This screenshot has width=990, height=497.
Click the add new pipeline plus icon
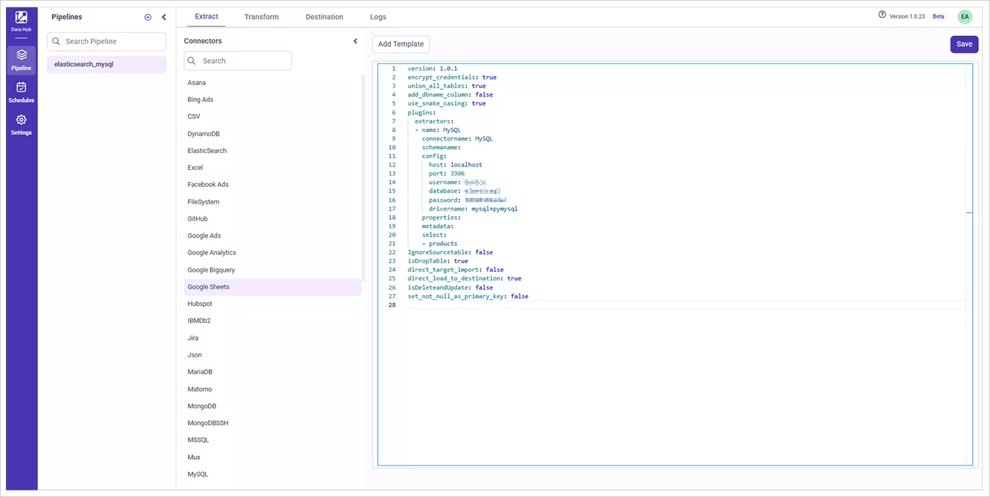click(x=148, y=17)
